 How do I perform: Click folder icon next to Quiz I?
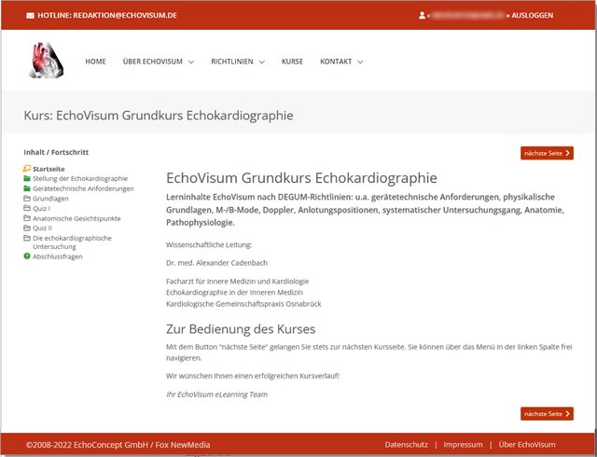click(x=27, y=208)
